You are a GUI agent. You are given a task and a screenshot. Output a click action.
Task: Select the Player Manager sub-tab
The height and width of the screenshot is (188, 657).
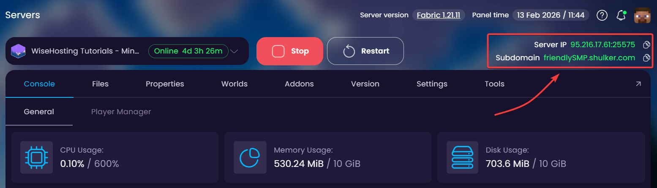coord(121,112)
